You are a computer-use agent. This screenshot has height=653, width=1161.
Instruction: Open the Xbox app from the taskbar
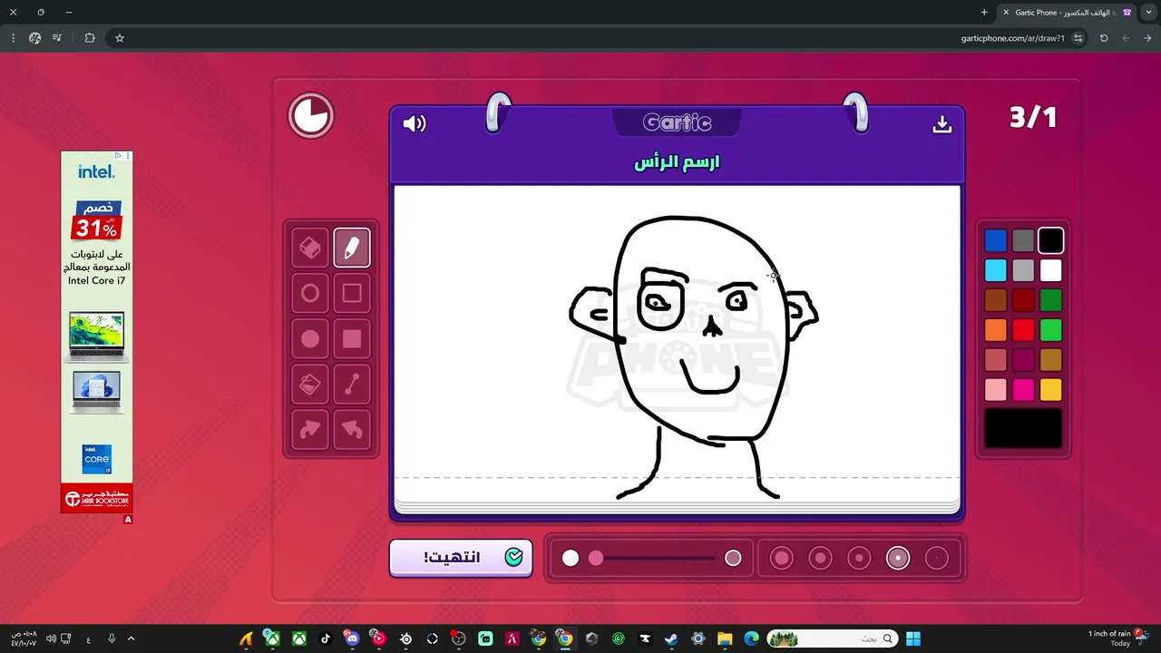click(298, 638)
